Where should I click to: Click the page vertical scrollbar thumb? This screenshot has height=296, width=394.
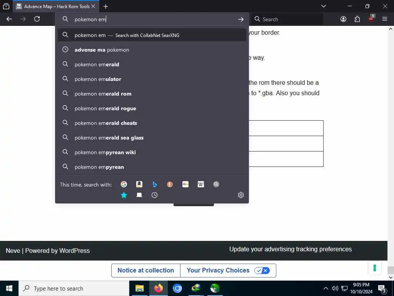click(391, 270)
